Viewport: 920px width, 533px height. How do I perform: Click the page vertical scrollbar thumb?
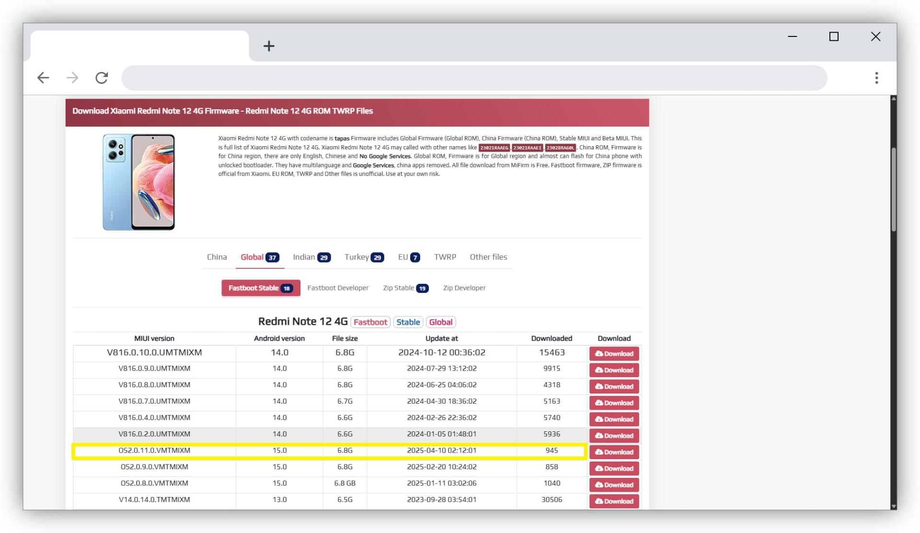[x=893, y=190]
